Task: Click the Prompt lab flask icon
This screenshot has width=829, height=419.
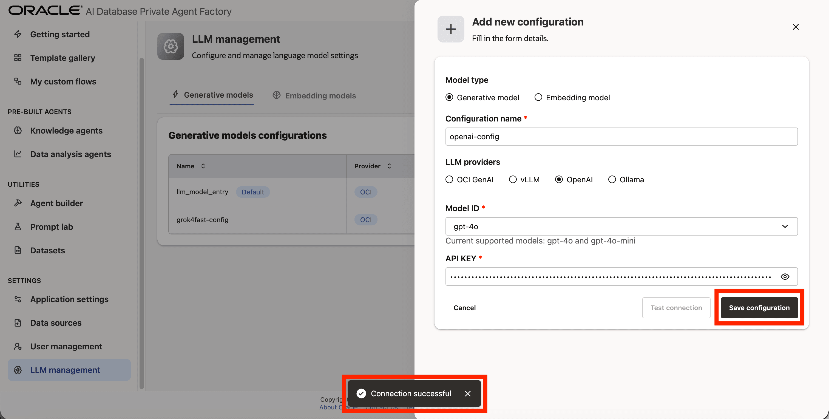Action: (x=18, y=227)
